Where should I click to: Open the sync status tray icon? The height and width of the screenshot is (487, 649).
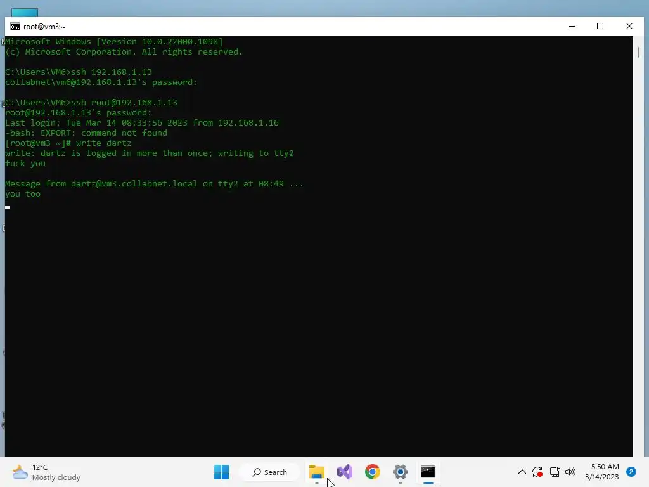click(x=537, y=472)
